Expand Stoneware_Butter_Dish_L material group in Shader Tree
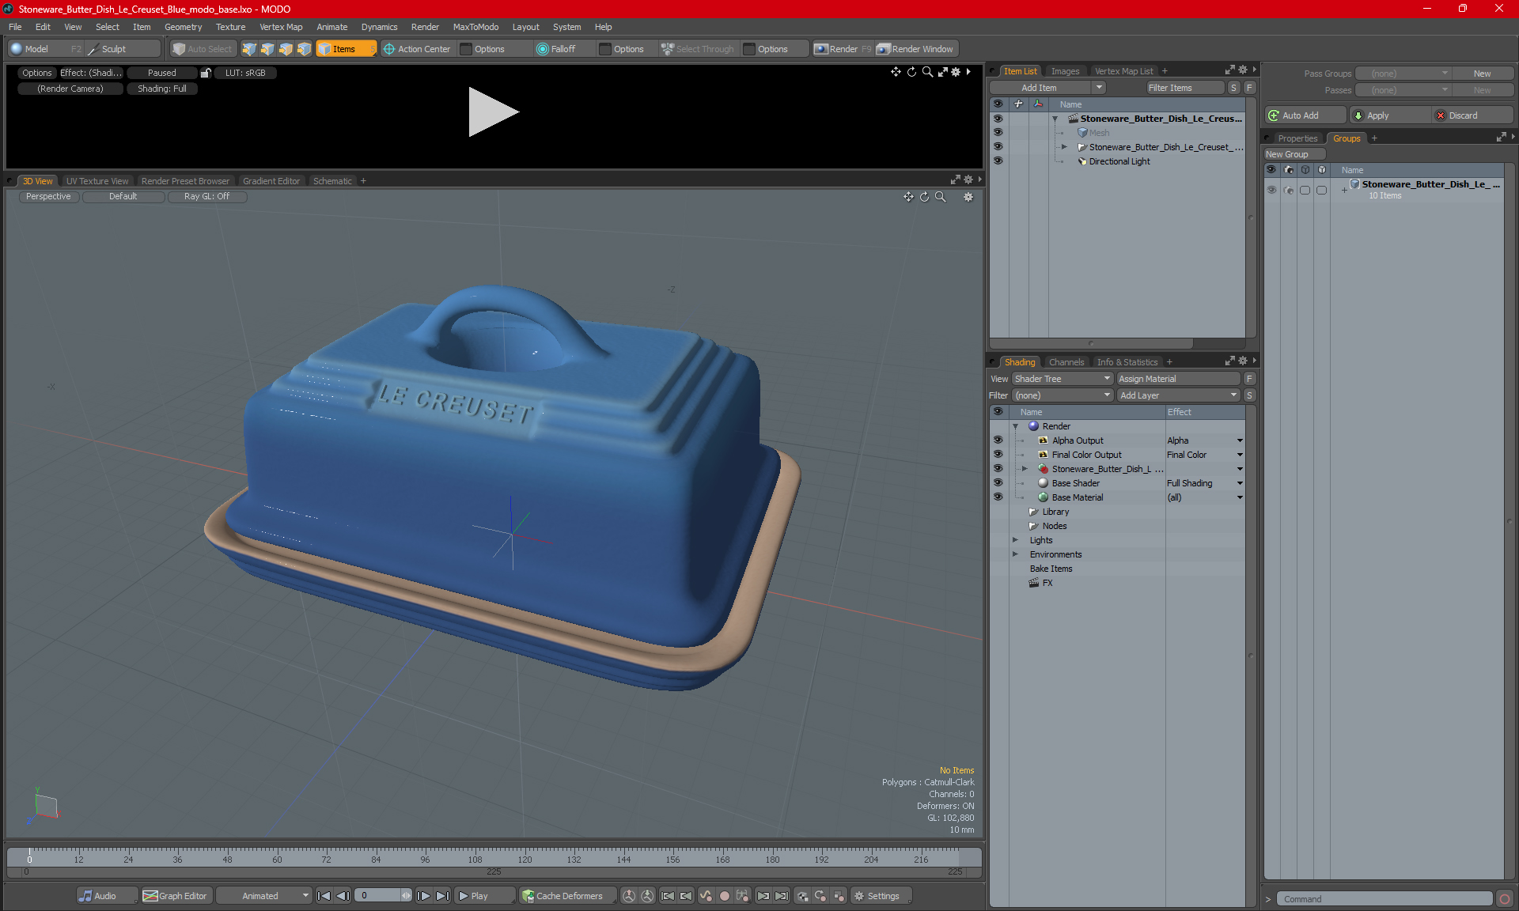 pyautogui.click(x=1025, y=469)
